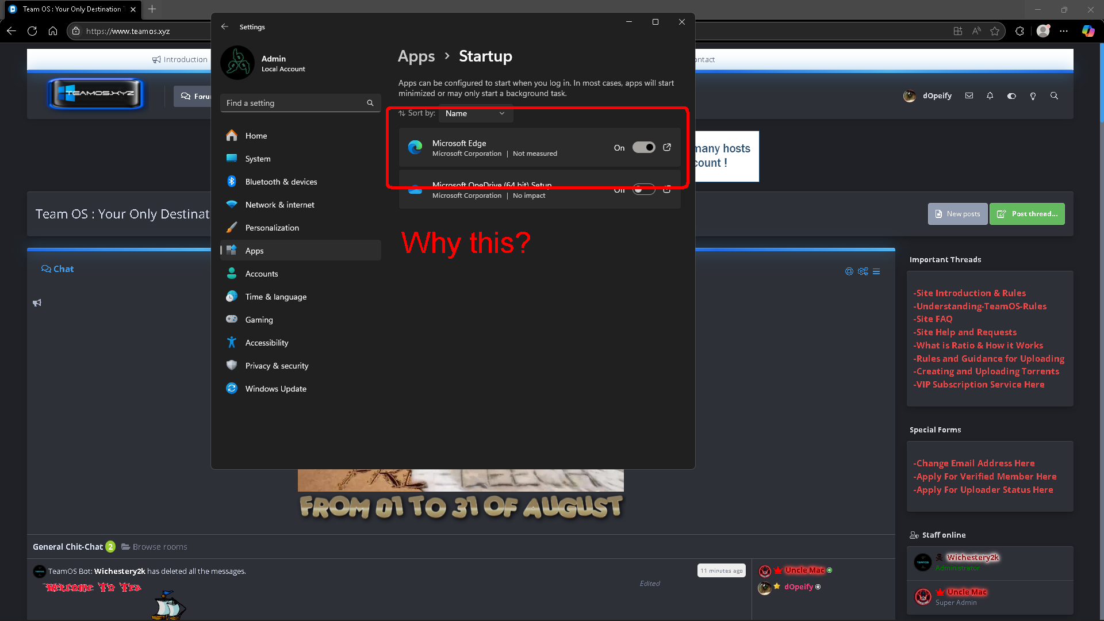Screen dimensions: 1104x621
Task: Open chat hamburger menu icon
Action: tap(876, 271)
